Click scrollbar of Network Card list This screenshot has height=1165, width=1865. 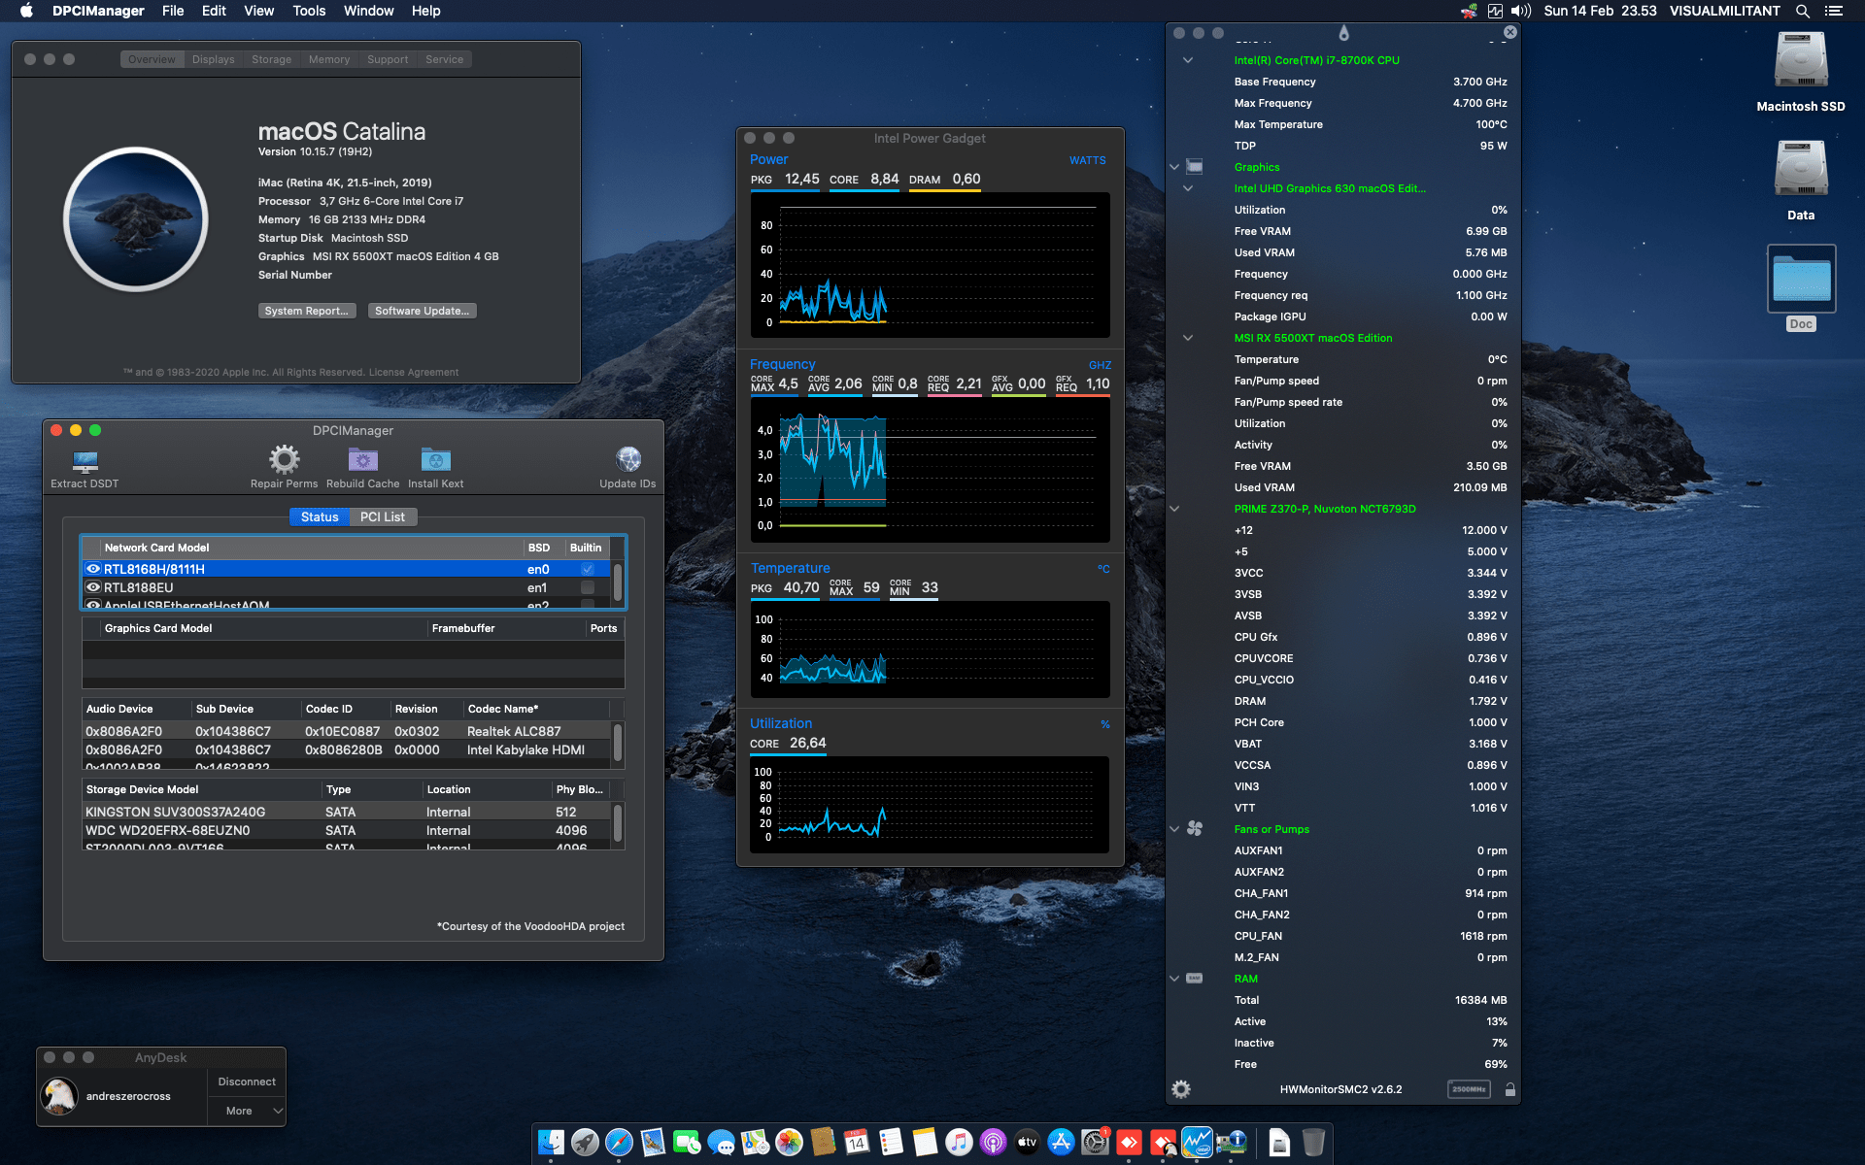point(618,583)
